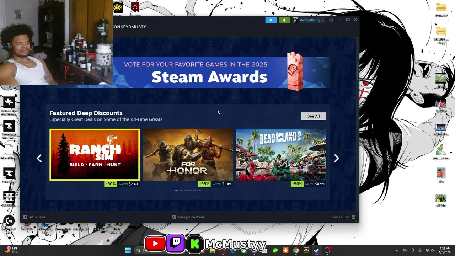
Task: Open the Wi-Fi network tray icon
Action: [427, 250]
